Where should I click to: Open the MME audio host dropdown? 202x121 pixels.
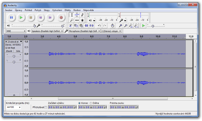point(16,31)
